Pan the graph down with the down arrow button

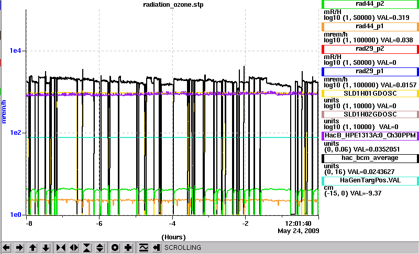[x=46, y=248]
